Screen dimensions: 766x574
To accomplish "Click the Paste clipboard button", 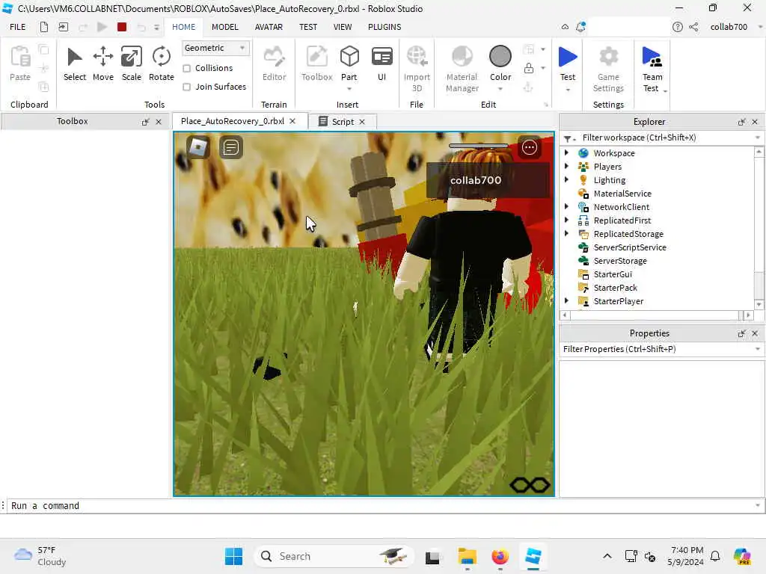I will tap(20, 64).
